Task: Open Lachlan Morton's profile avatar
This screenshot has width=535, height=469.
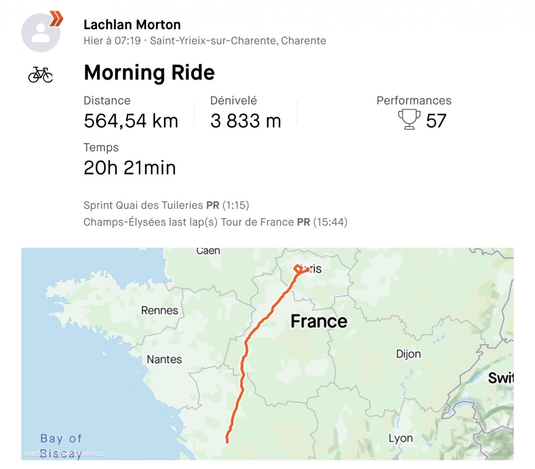Action: (40, 33)
